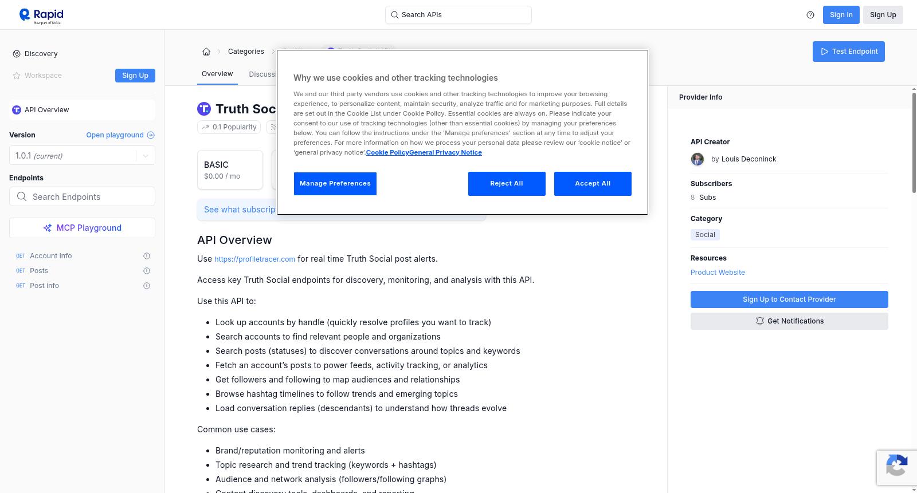Click the 0.1 Popularity badge
Viewport: 917px width, 493px height.
coord(229,127)
